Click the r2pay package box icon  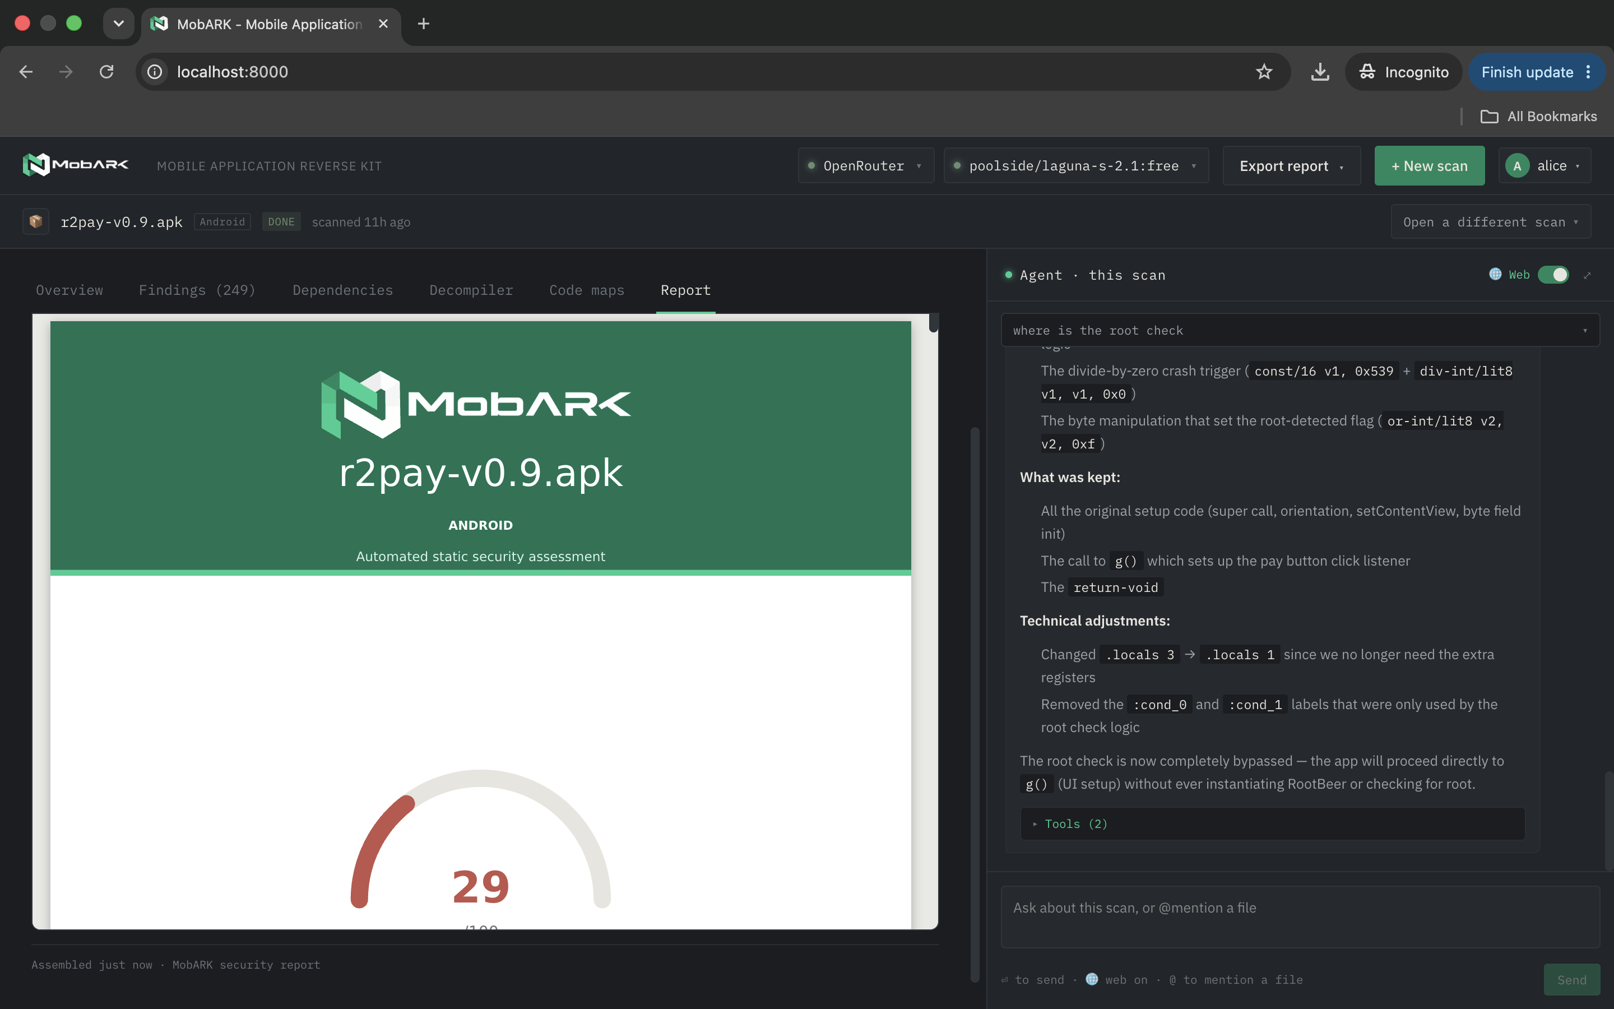pos(36,221)
